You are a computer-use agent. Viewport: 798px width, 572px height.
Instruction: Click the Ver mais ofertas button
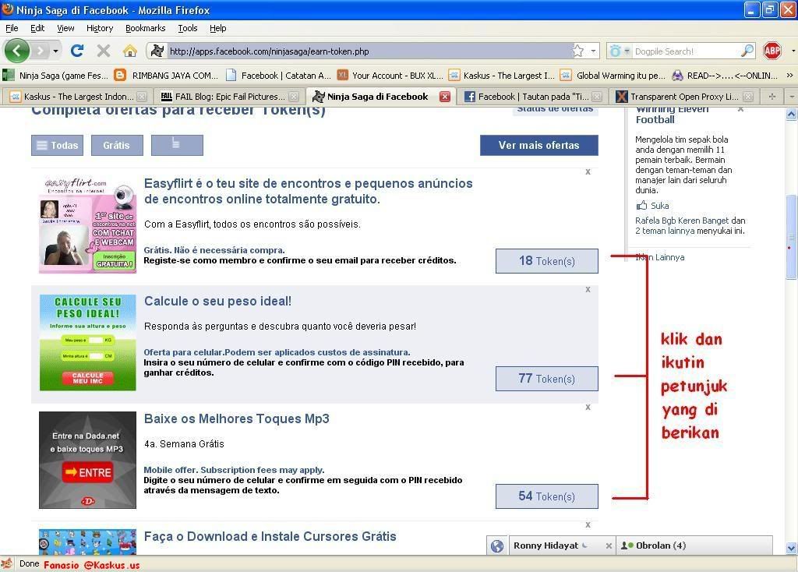(539, 146)
